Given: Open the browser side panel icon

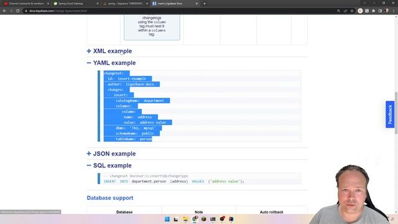Looking at the screenshot, I should (x=380, y=11).
